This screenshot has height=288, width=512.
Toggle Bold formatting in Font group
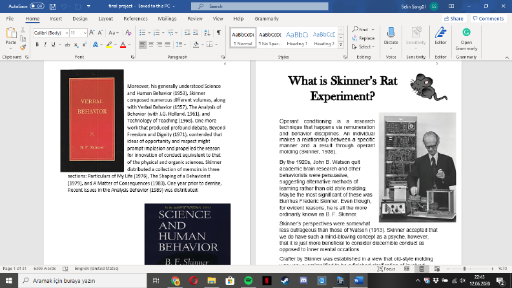coord(37,45)
